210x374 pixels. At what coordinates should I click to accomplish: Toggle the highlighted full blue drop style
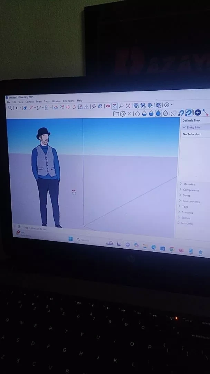pyautogui.click(x=159, y=113)
